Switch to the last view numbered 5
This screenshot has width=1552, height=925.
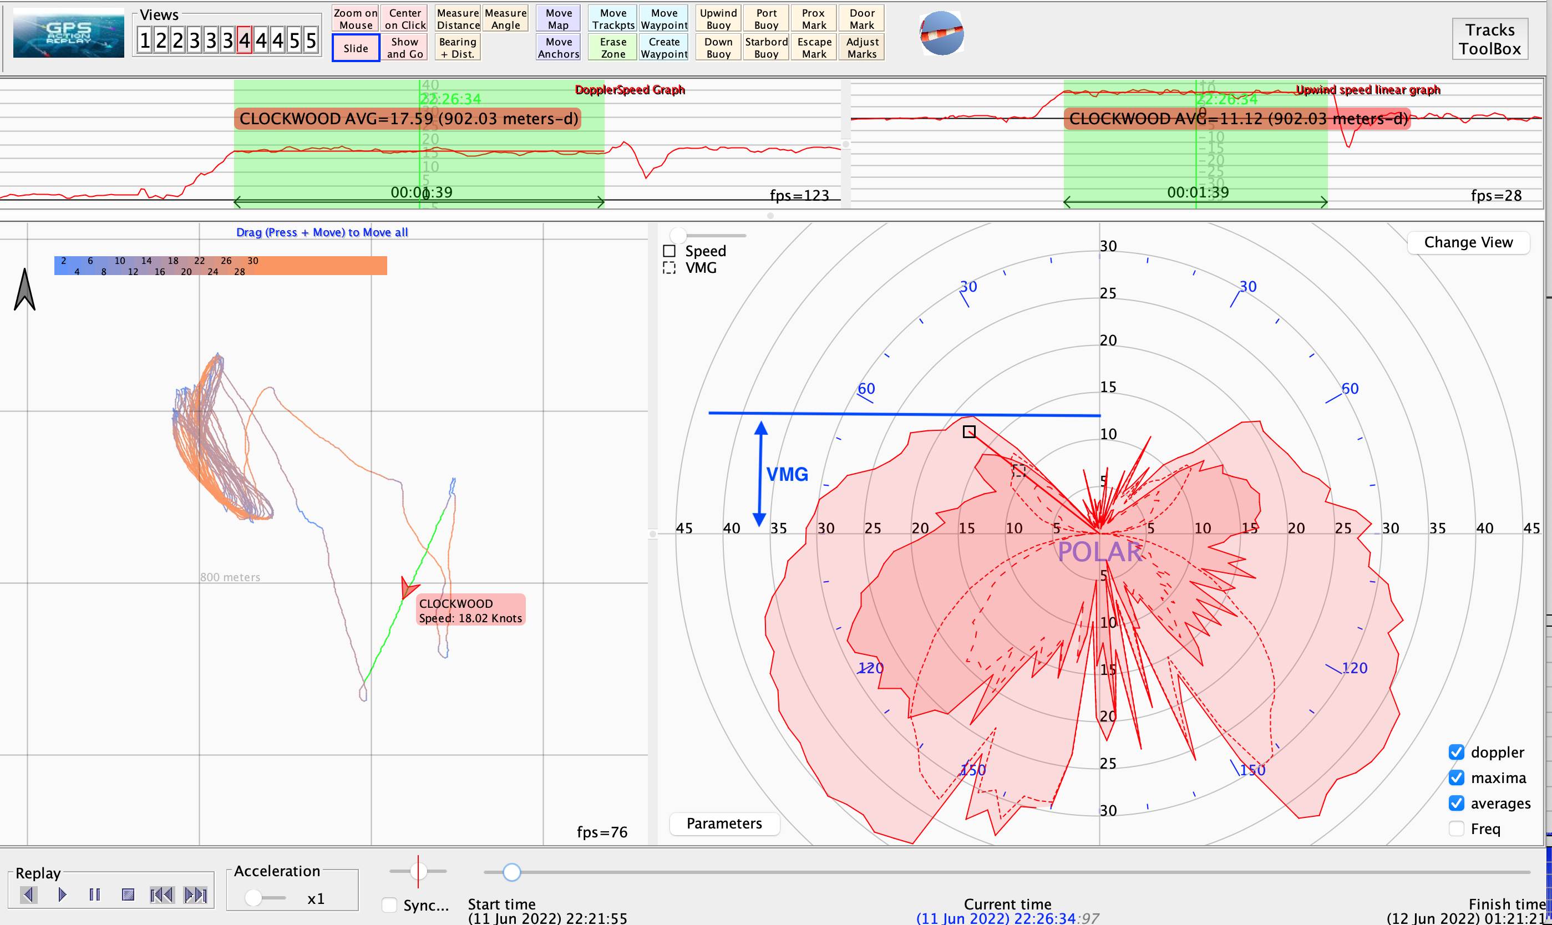pyautogui.click(x=311, y=41)
